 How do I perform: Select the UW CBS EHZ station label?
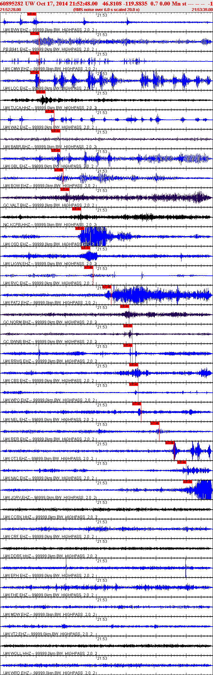[49, 381]
